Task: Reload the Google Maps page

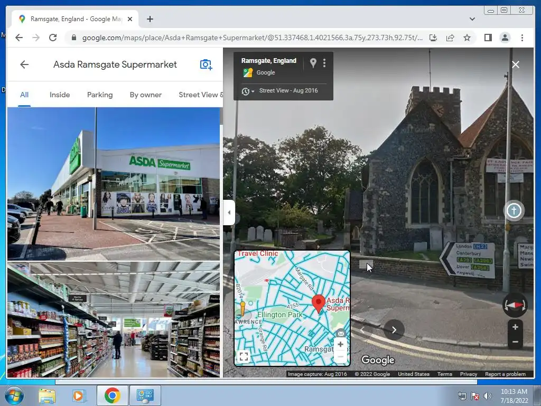Action: [x=53, y=38]
